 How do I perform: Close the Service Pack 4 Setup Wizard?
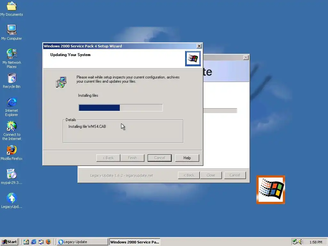[199, 46]
